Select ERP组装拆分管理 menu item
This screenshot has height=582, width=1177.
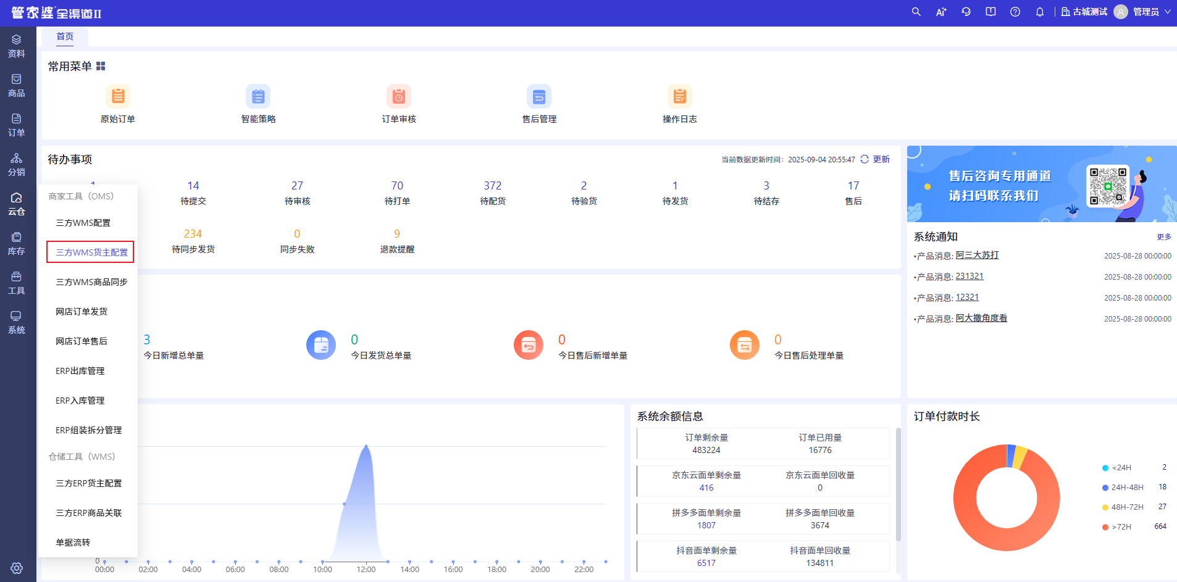[x=88, y=430]
